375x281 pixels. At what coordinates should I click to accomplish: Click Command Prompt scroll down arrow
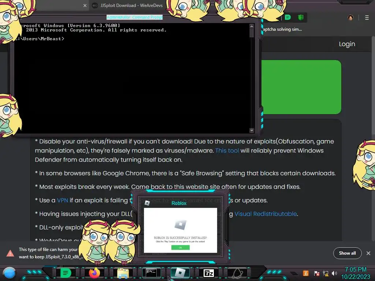tap(252, 131)
